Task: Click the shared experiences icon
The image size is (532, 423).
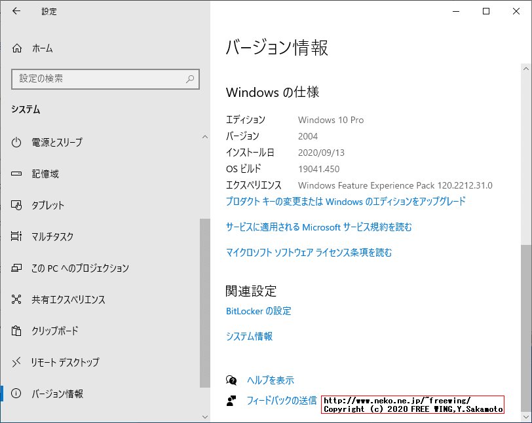Action: pyautogui.click(x=16, y=299)
